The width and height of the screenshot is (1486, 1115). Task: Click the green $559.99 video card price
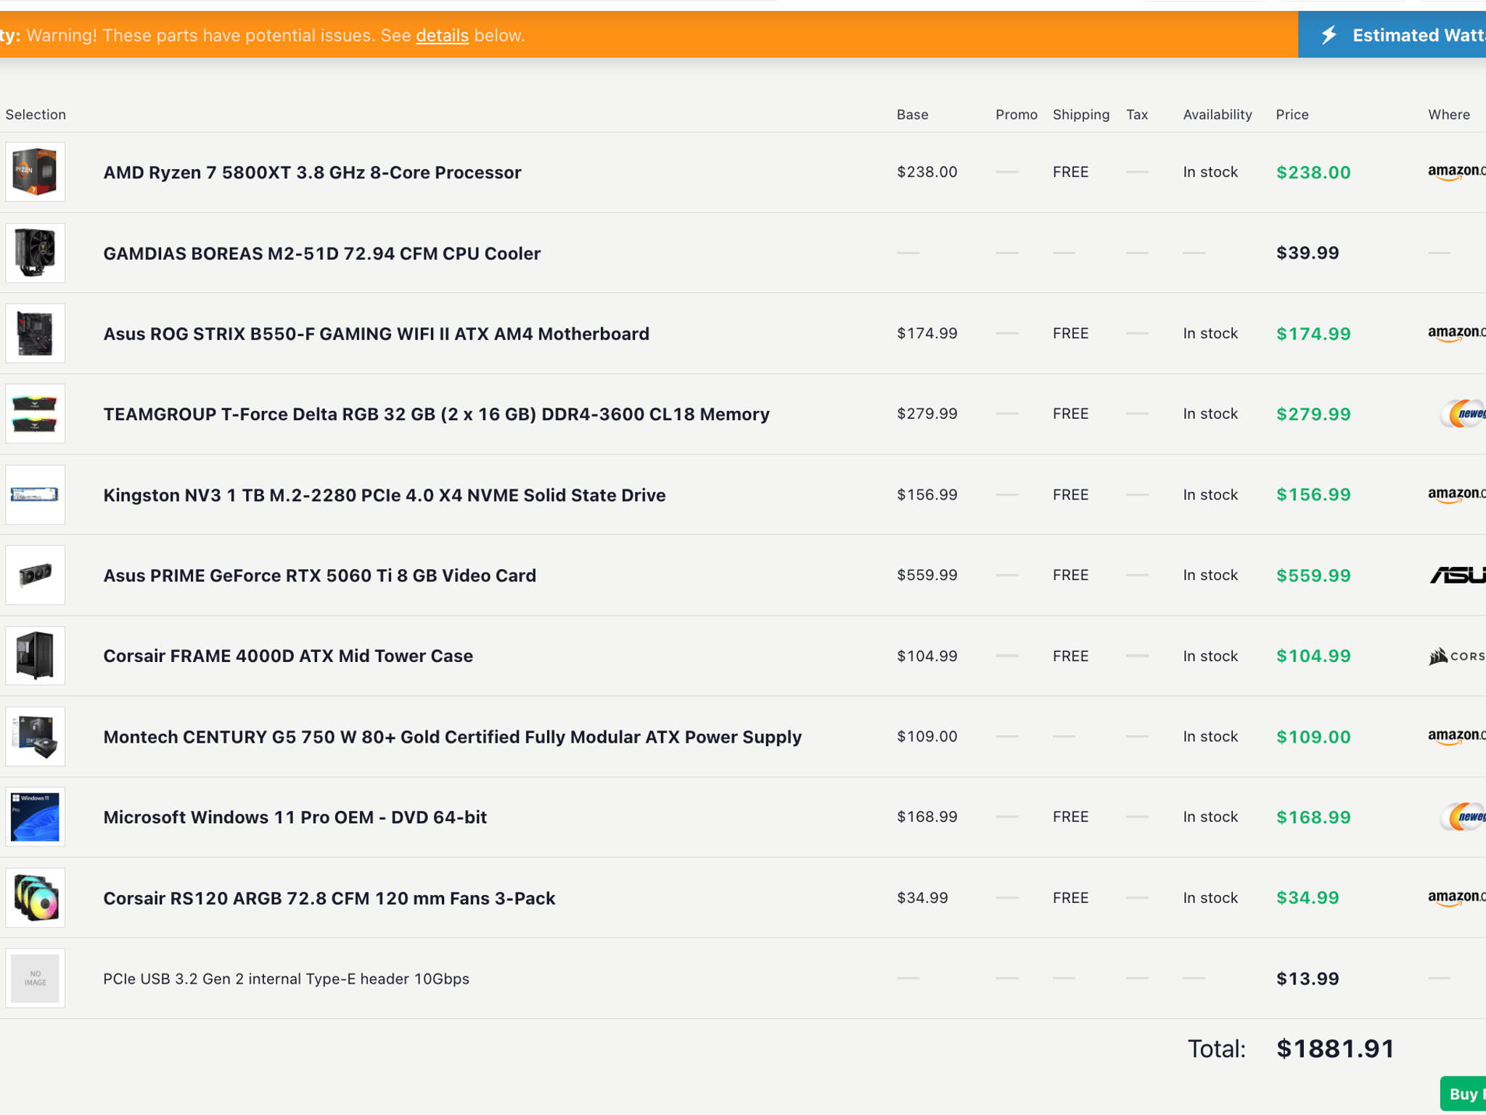point(1313,576)
